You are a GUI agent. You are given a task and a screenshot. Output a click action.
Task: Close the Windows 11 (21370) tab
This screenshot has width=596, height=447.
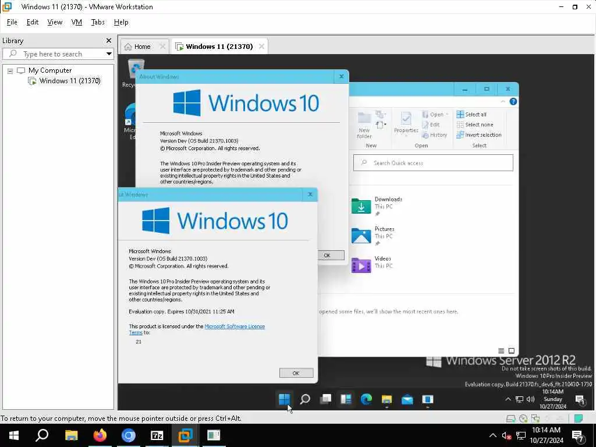tap(261, 47)
